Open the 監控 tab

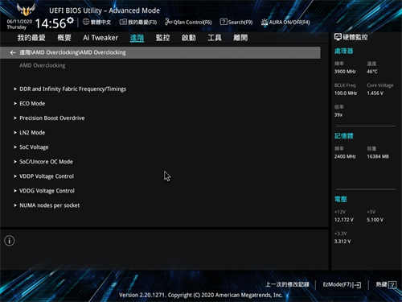162,38
